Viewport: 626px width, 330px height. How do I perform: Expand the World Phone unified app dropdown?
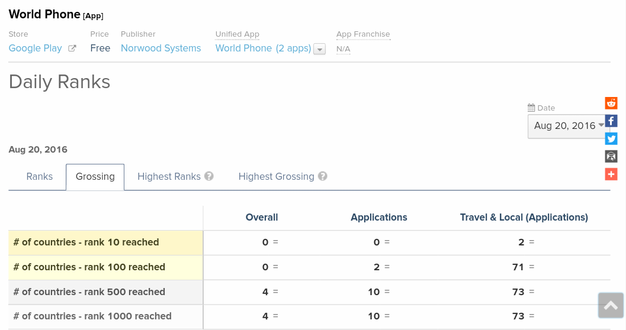coord(320,50)
